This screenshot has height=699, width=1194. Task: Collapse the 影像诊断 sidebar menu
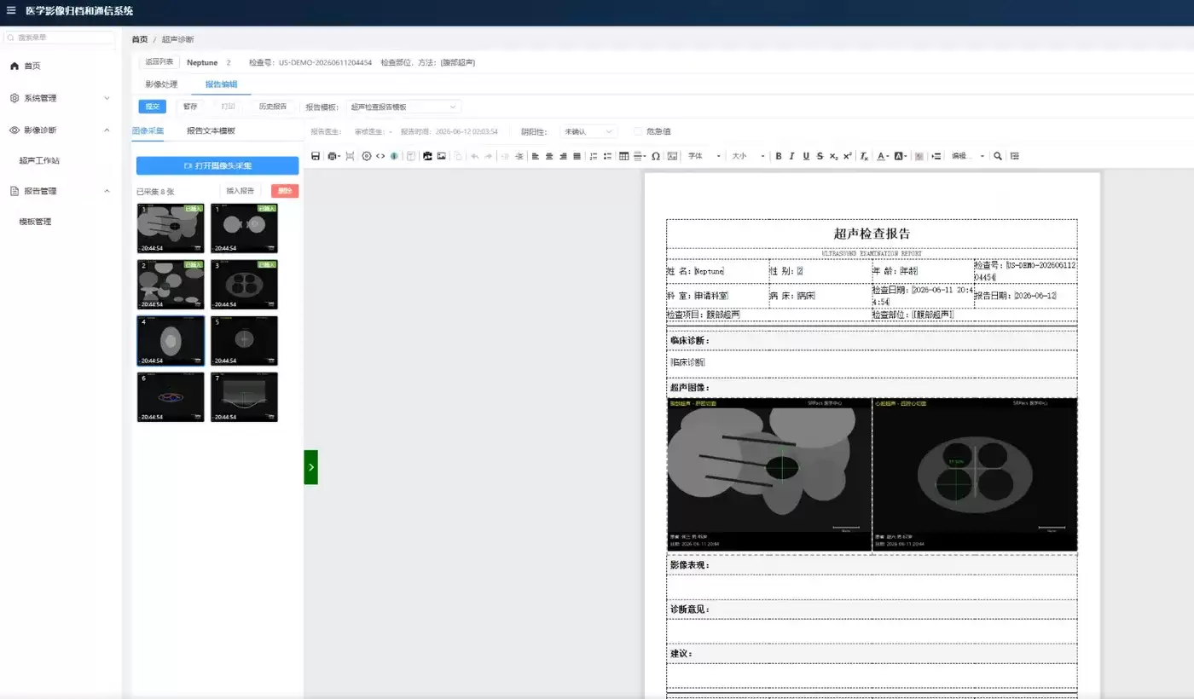61,130
